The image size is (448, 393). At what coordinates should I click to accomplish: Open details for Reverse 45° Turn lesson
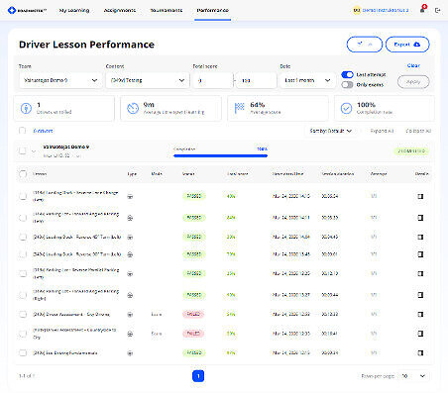click(x=420, y=237)
